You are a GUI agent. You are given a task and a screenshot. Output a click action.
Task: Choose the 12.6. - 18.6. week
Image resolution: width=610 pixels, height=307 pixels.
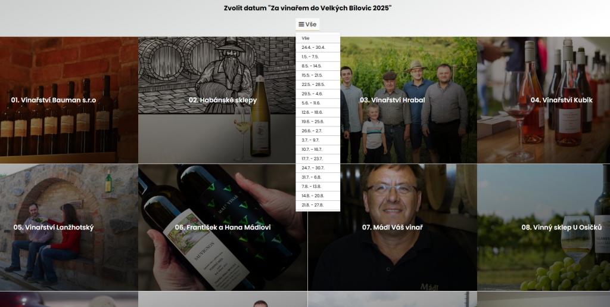coord(318,113)
